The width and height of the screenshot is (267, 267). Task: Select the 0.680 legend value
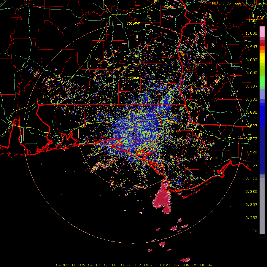click(251, 112)
